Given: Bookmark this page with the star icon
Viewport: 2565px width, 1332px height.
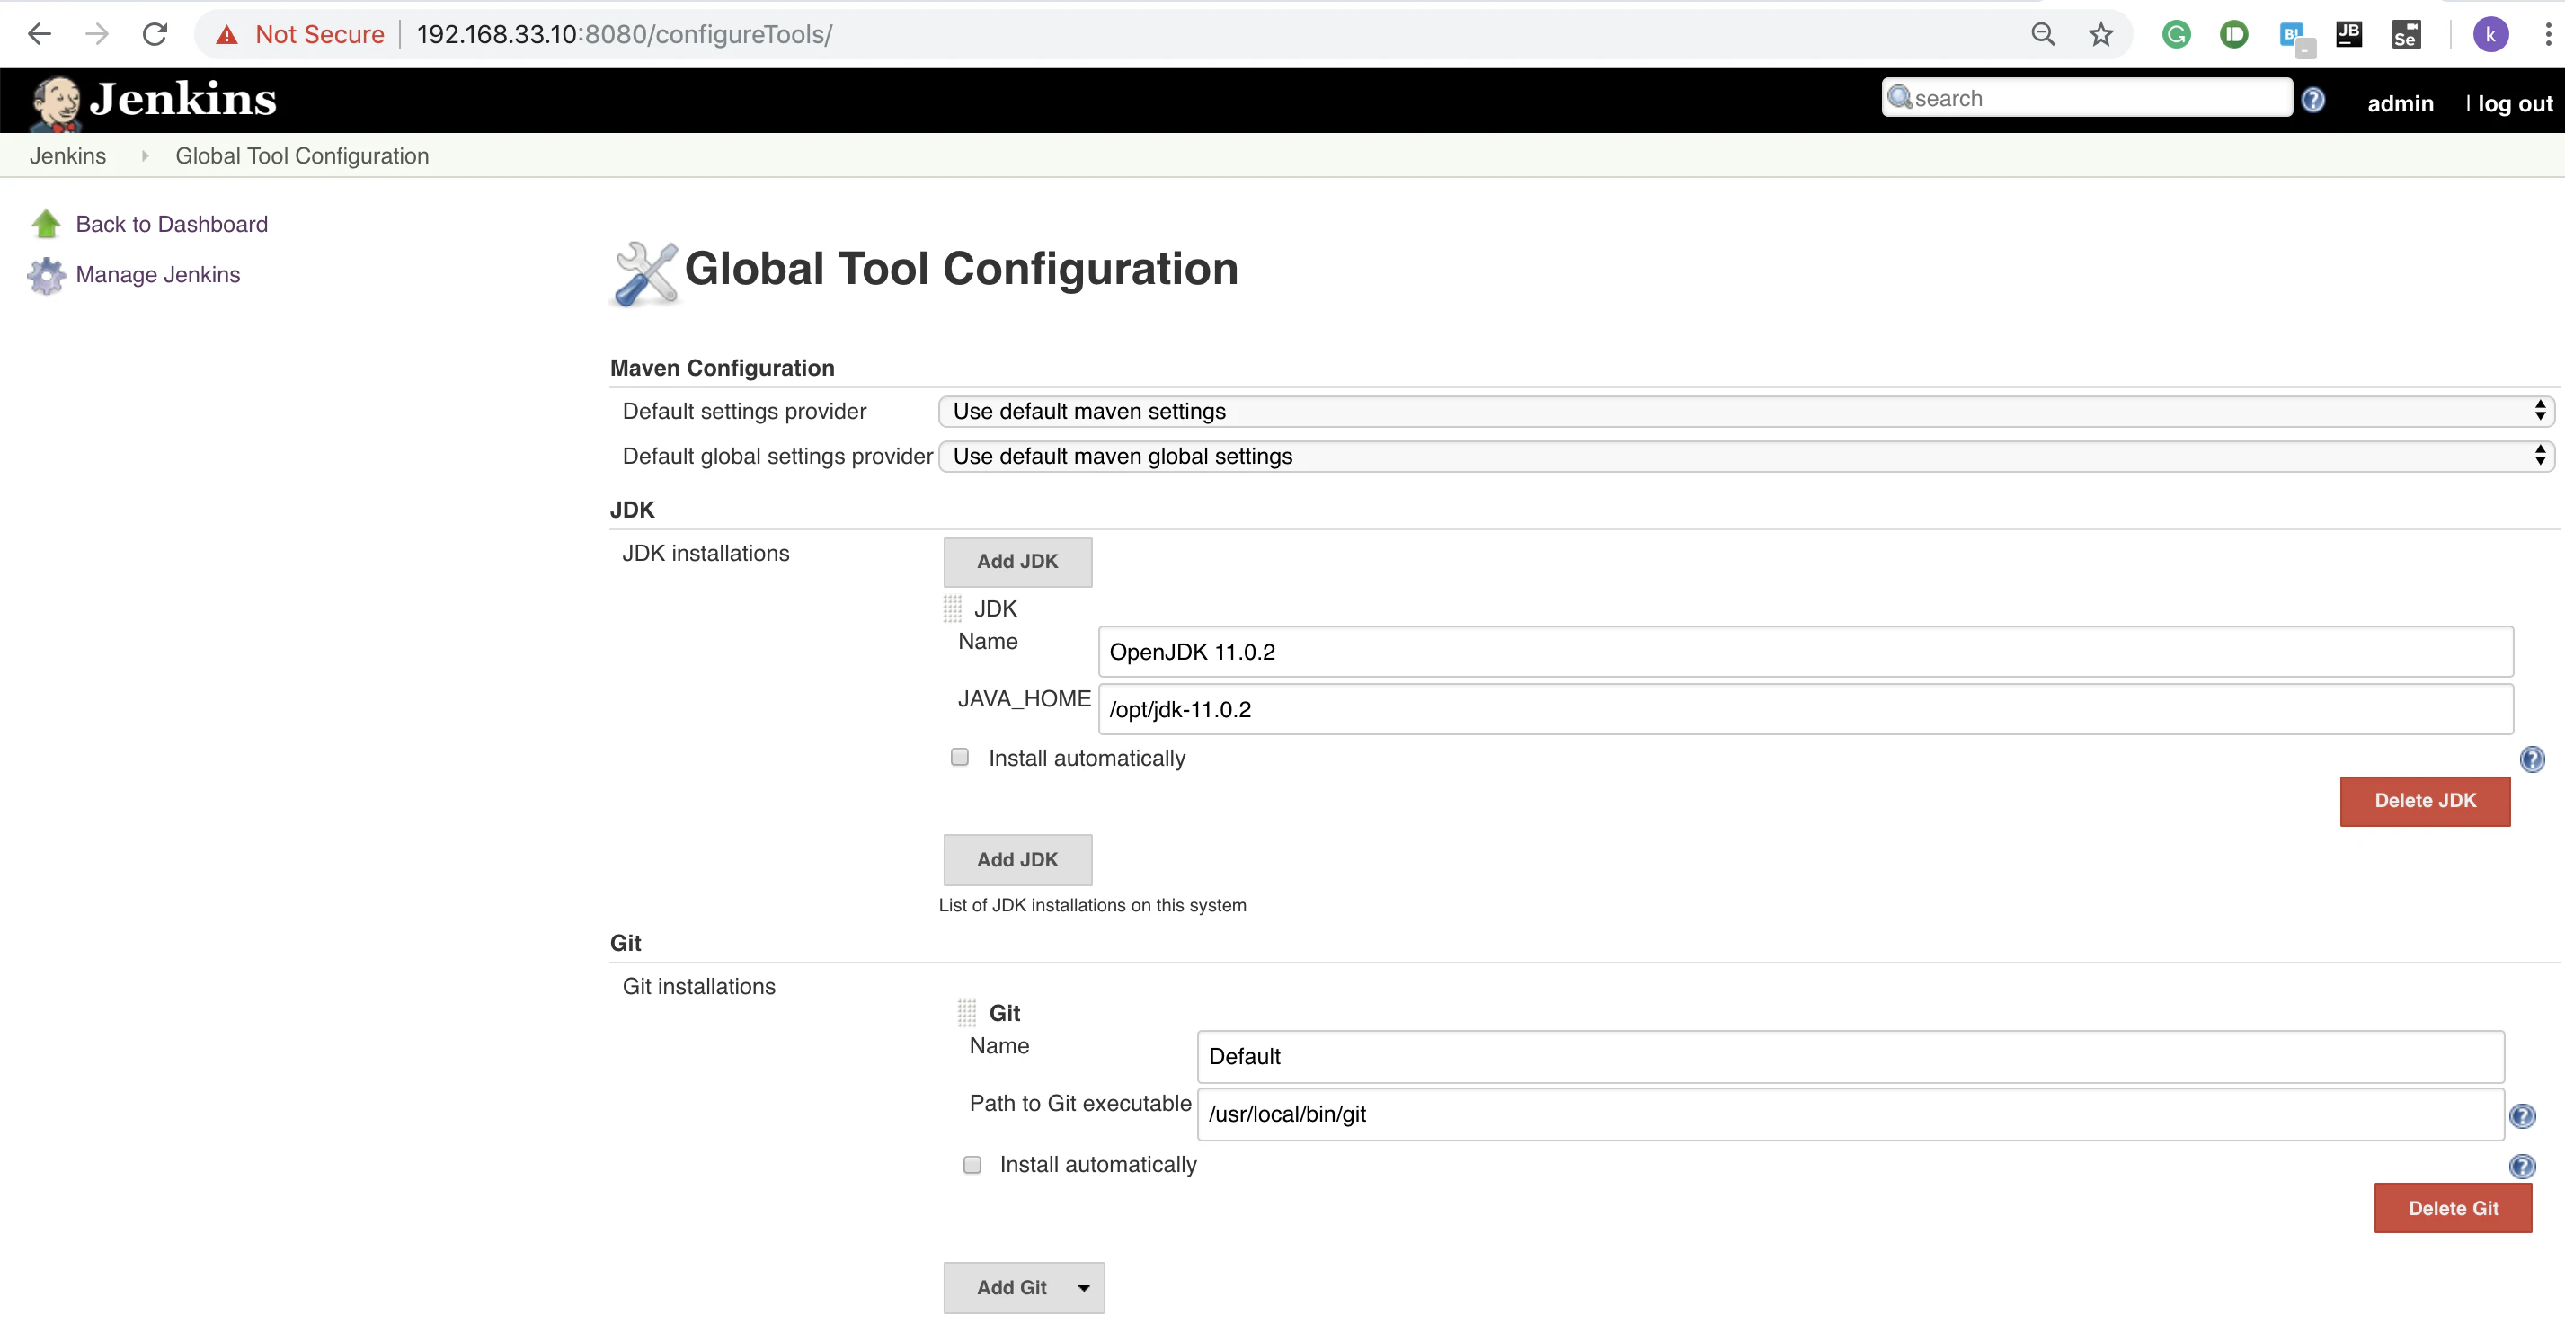Looking at the screenshot, I should click(2101, 35).
